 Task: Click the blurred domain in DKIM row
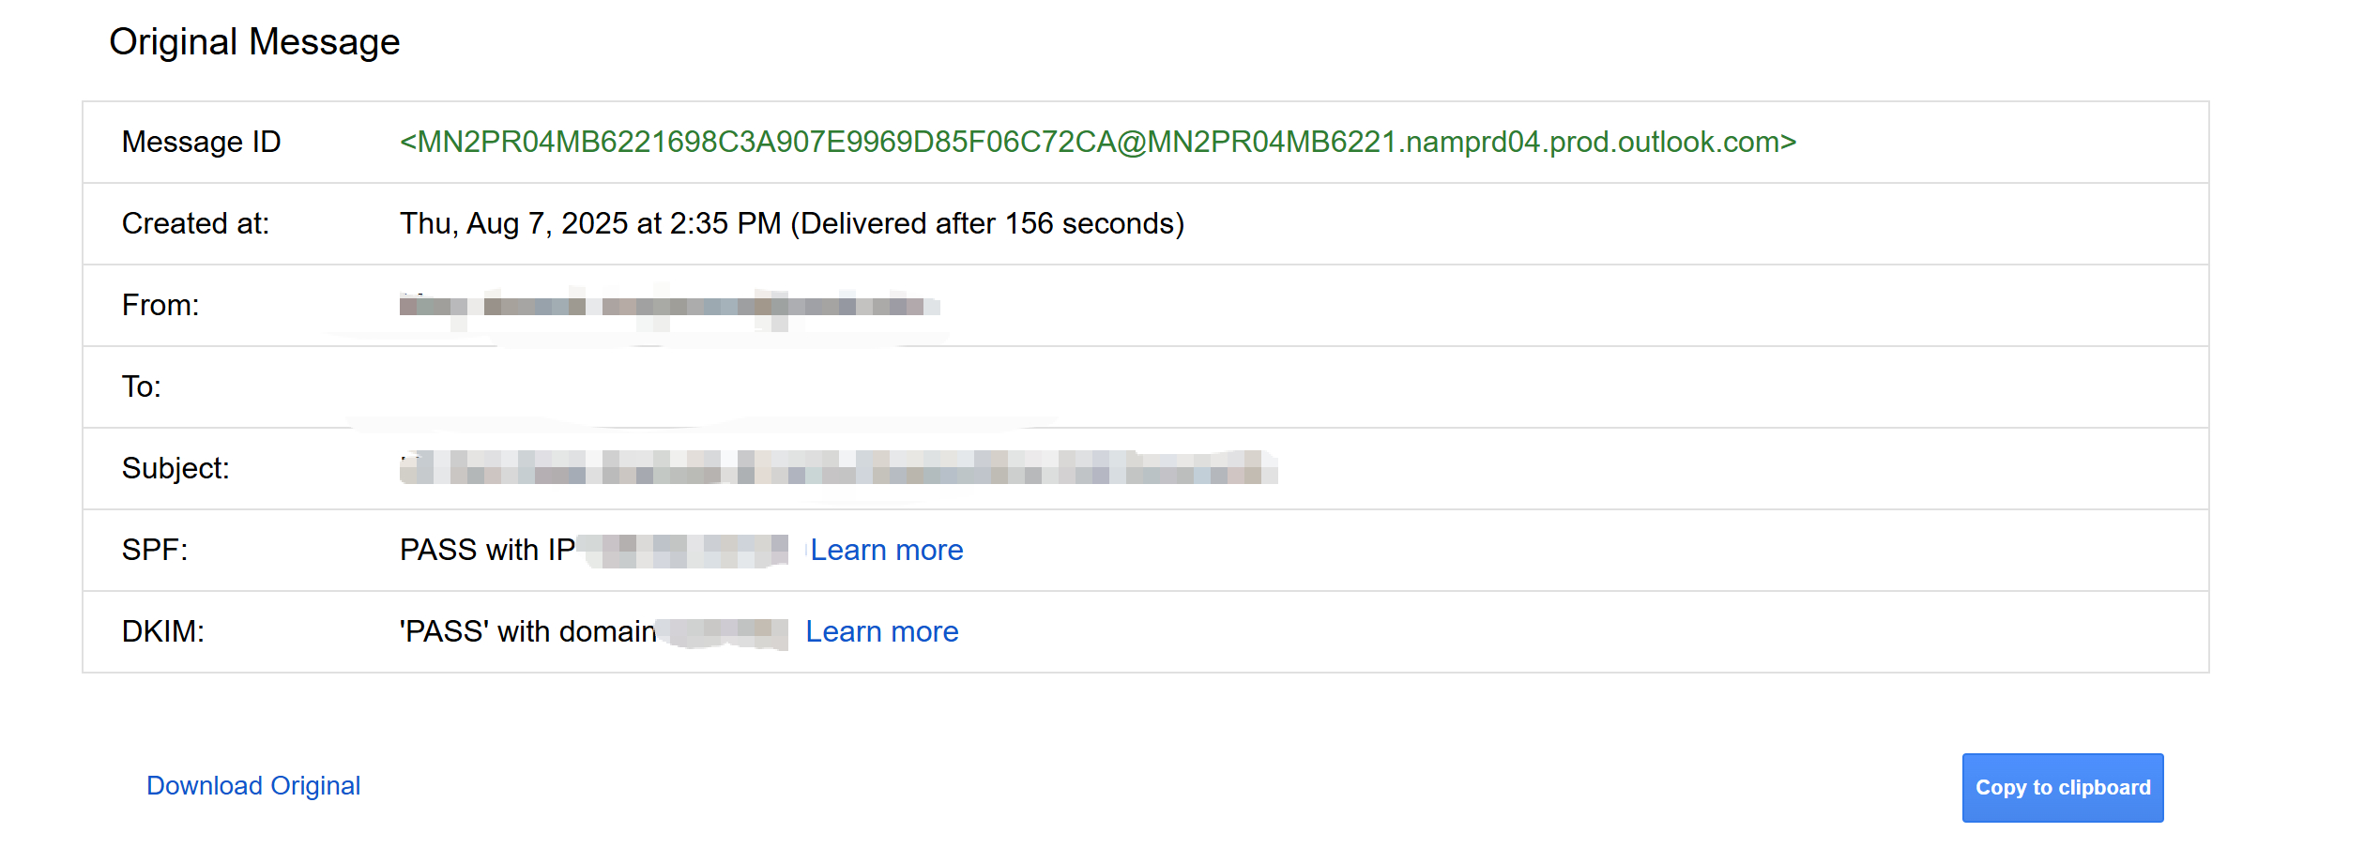[x=724, y=632]
